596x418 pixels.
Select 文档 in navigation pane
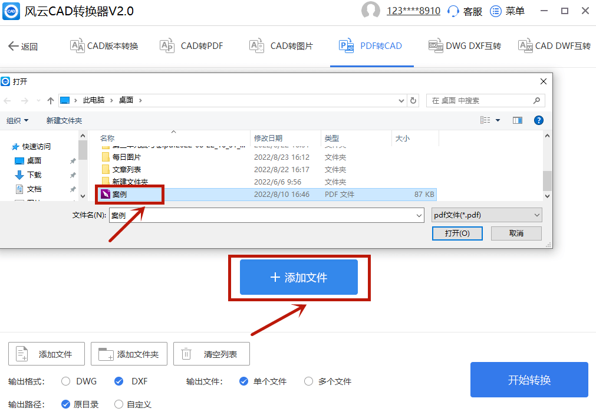point(28,189)
